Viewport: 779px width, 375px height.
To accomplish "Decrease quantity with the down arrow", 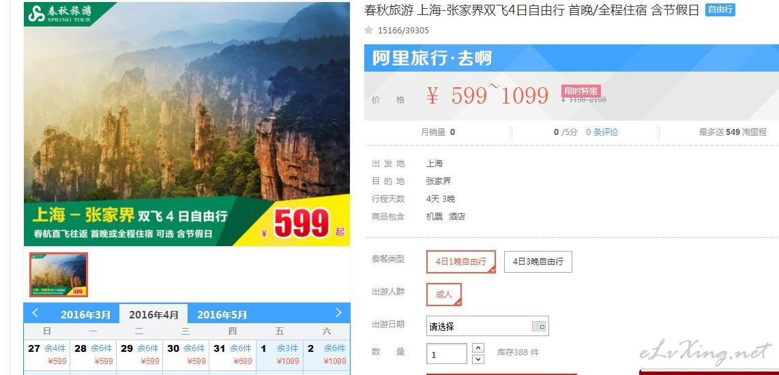I will [x=478, y=359].
